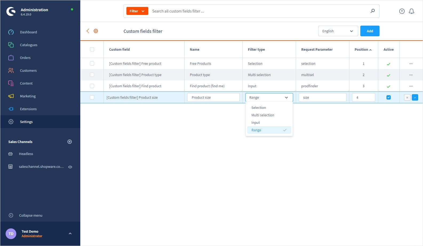The width and height of the screenshot is (423, 246).
Task: Check the Free product row checkbox
Action: (92, 64)
